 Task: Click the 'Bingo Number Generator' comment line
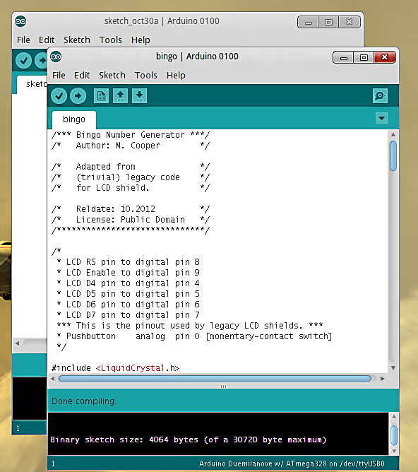[x=131, y=135]
